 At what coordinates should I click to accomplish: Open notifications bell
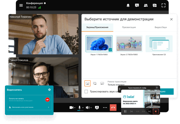[x=128, y=5]
